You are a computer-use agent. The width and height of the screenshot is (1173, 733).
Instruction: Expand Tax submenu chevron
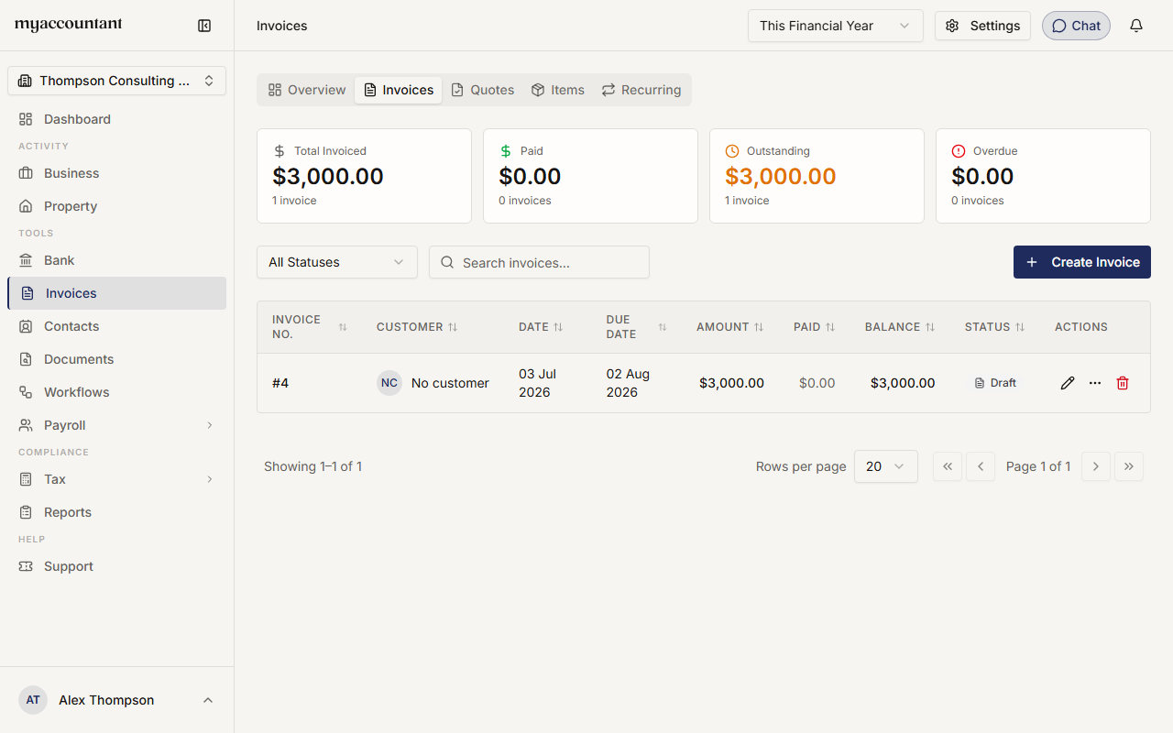tap(209, 479)
